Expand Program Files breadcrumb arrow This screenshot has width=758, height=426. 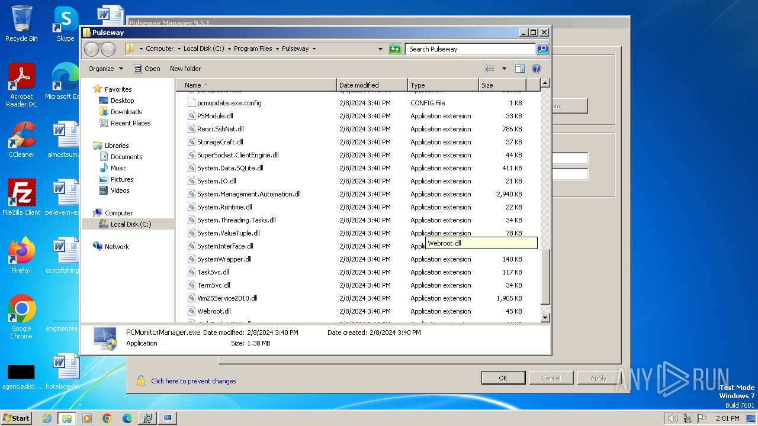[x=277, y=49]
